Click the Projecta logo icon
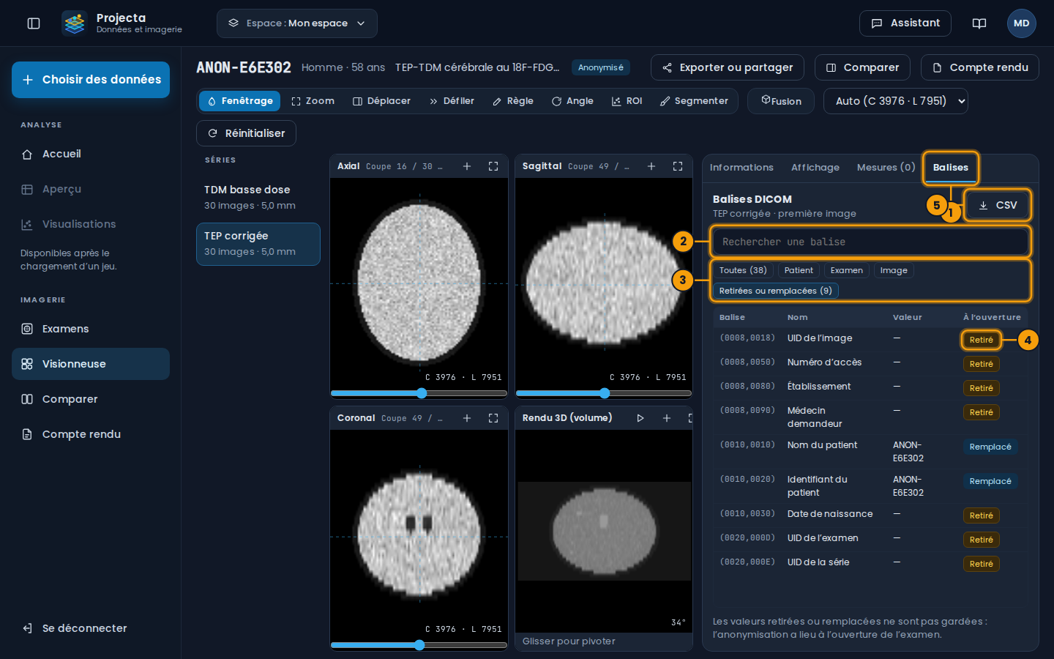 pos(74,23)
